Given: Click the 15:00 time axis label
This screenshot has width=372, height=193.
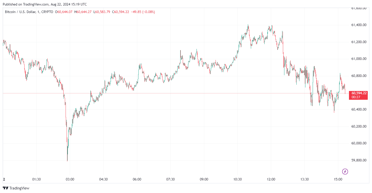Looking at the screenshot, I should pyautogui.click(x=338, y=179).
